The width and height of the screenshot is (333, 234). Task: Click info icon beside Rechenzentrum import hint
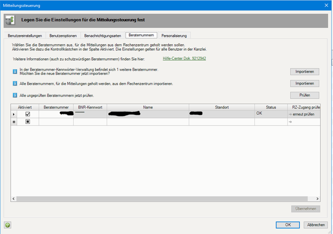pos(14,84)
